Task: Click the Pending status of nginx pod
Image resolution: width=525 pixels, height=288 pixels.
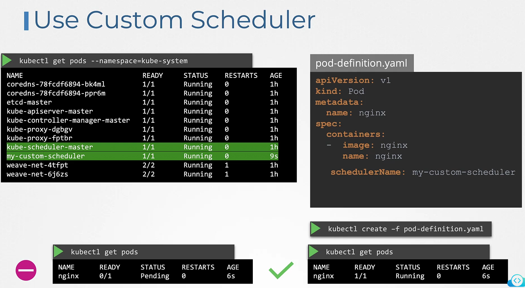Action: (x=155, y=276)
